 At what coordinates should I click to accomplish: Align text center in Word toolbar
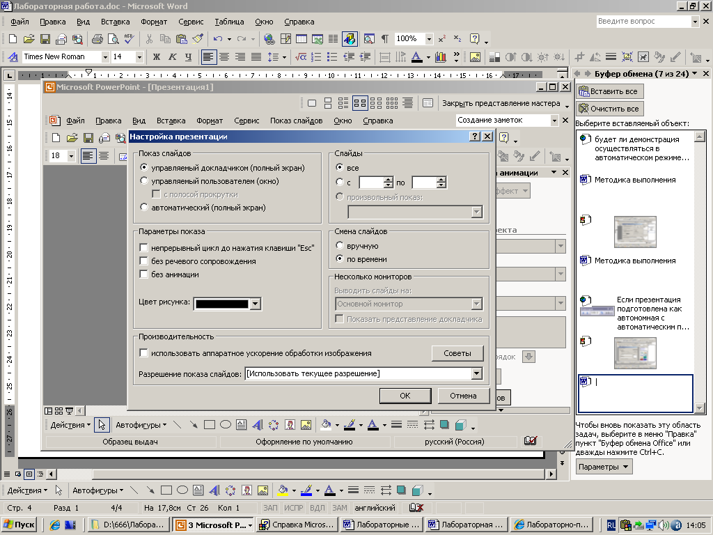pyautogui.click(x=224, y=57)
